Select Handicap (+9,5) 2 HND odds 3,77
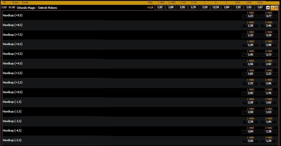This screenshot has height=146, width=281. click(269, 16)
